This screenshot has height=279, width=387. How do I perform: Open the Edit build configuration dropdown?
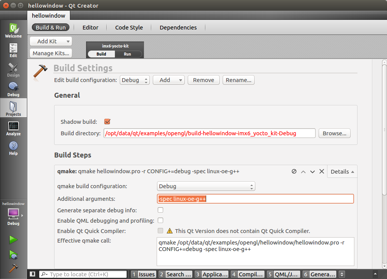[x=134, y=80]
